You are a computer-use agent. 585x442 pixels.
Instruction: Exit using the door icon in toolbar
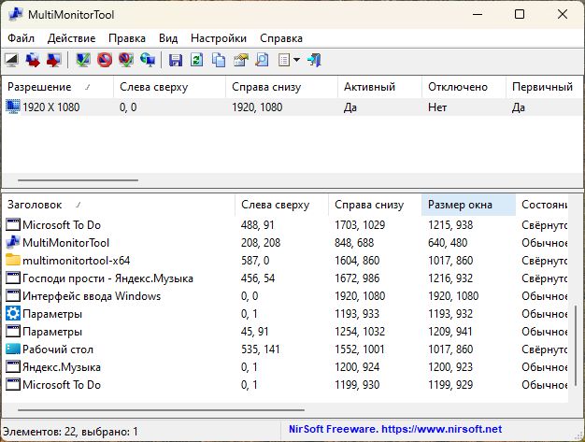pos(314,60)
